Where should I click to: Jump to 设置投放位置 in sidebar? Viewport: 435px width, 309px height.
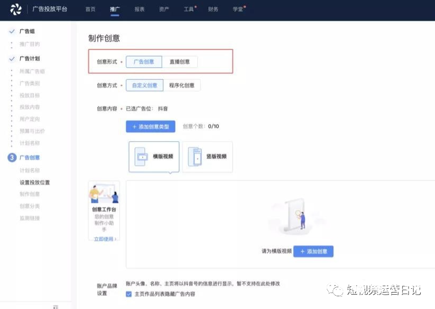click(x=34, y=183)
